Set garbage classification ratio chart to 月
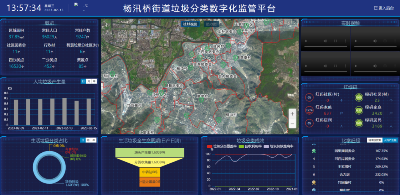400x195 pixels. tap(88, 140)
